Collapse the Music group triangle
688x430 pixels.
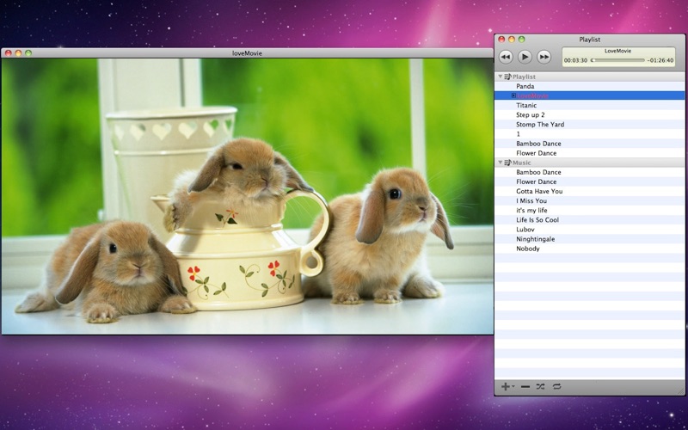[500, 163]
